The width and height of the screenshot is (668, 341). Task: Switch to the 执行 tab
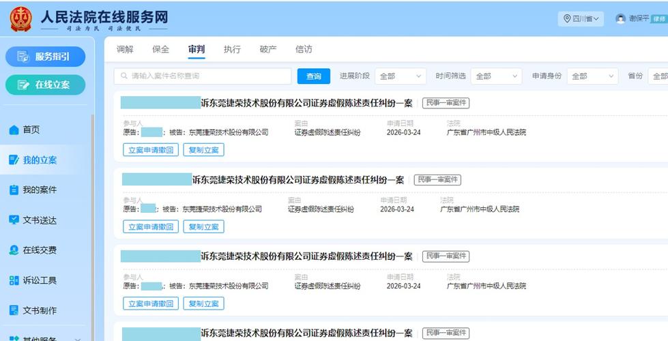point(232,49)
